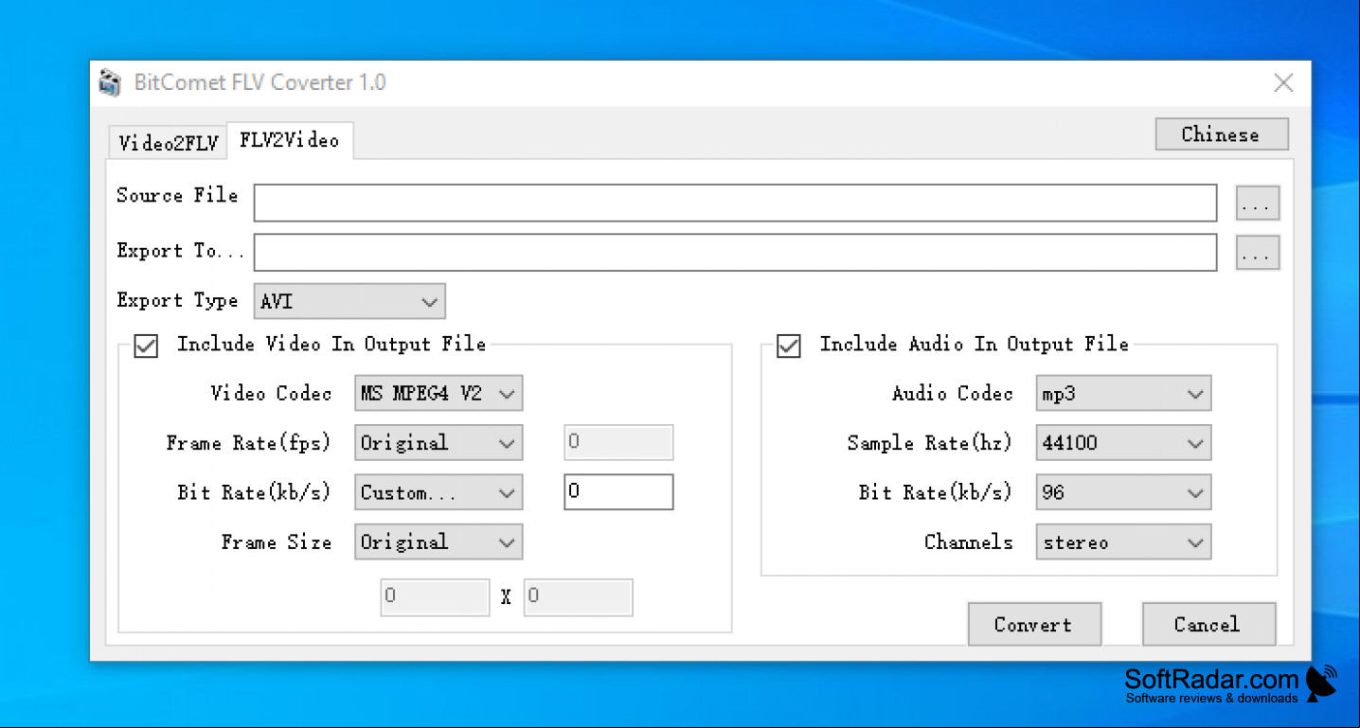Expand the Channels stereo dropdown

[x=1123, y=542]
